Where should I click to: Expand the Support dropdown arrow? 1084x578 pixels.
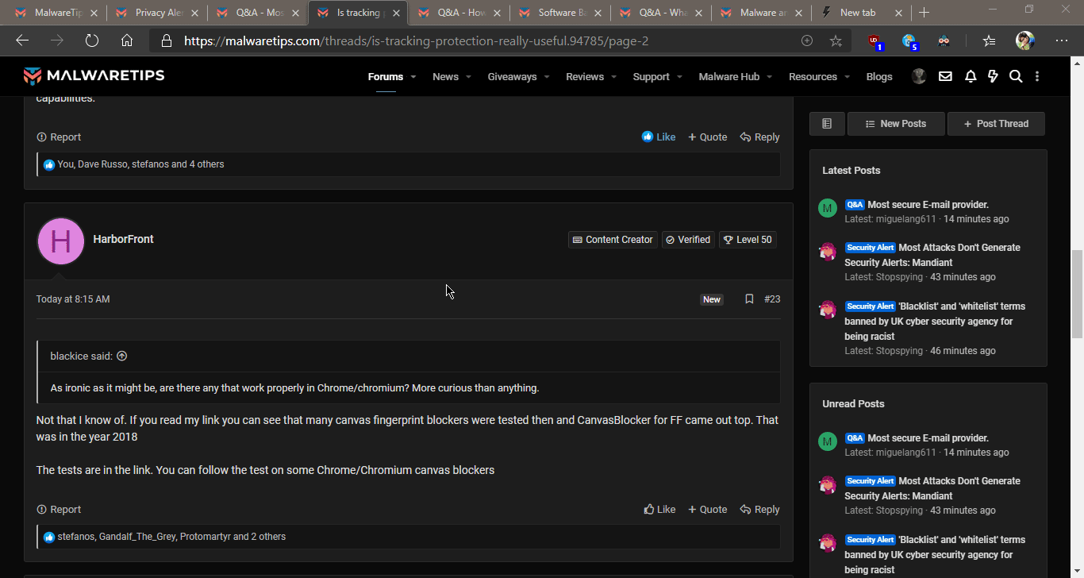[x=679, y=77]
